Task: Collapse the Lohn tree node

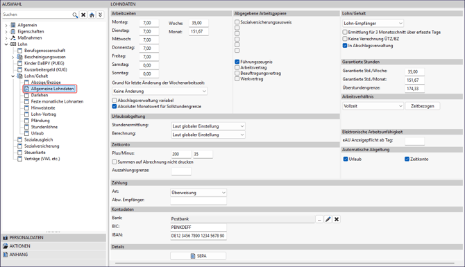Action: (6, 44)
